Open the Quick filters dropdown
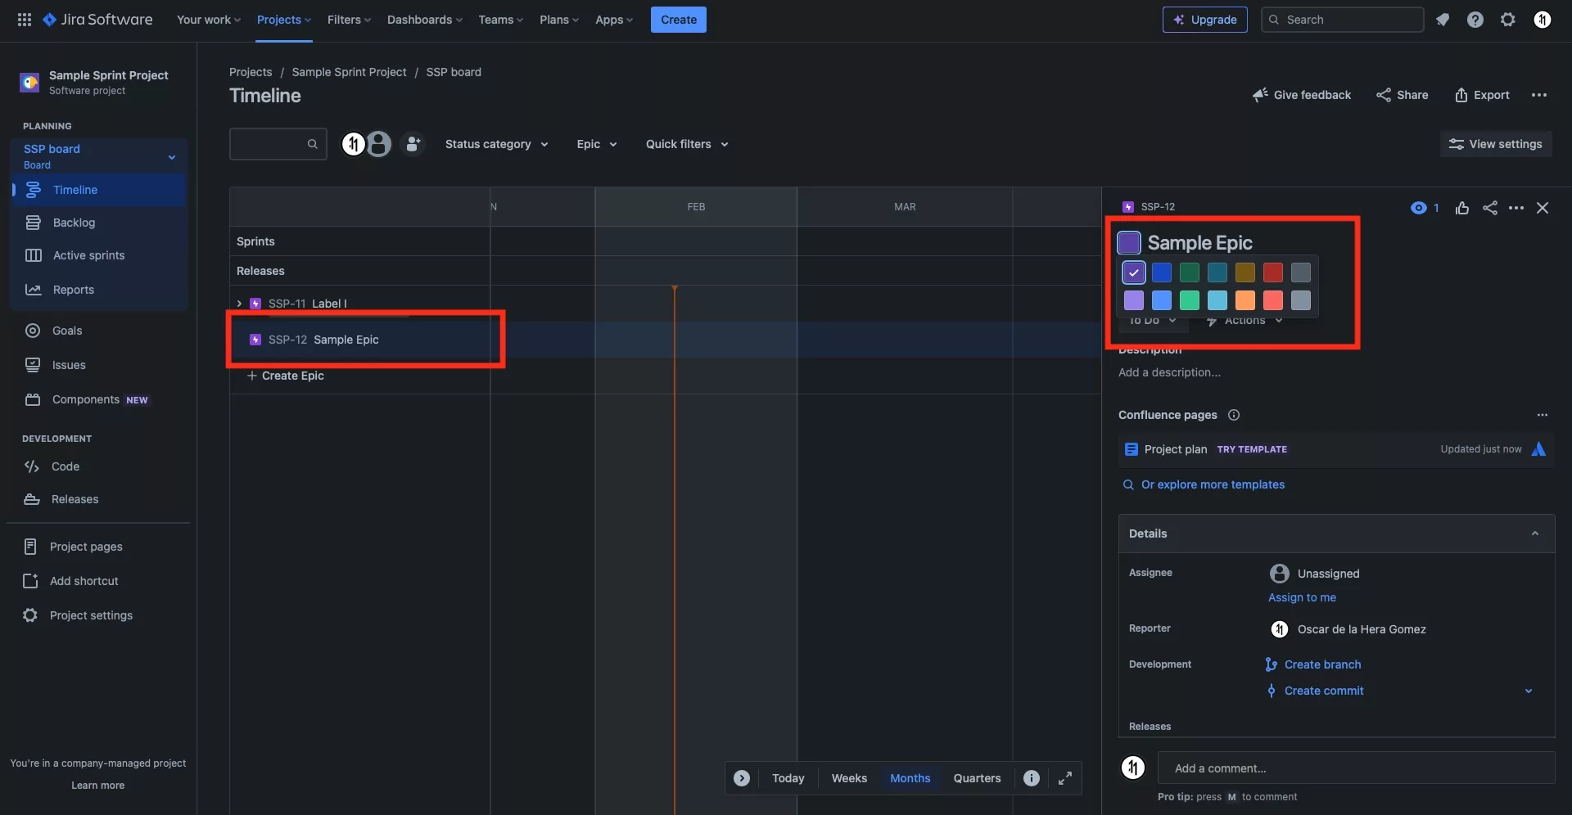1572x815 pixels. coord(687,144)
